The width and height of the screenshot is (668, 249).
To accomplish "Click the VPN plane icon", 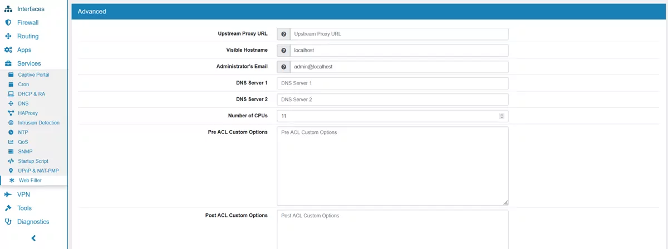I will point(8,195).
